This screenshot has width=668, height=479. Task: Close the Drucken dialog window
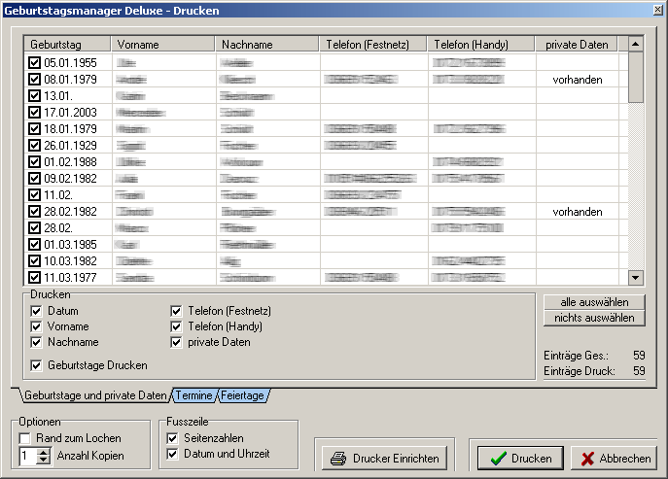tap(657, 10)
